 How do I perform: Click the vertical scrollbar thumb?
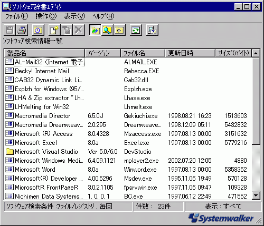[256, 101]
